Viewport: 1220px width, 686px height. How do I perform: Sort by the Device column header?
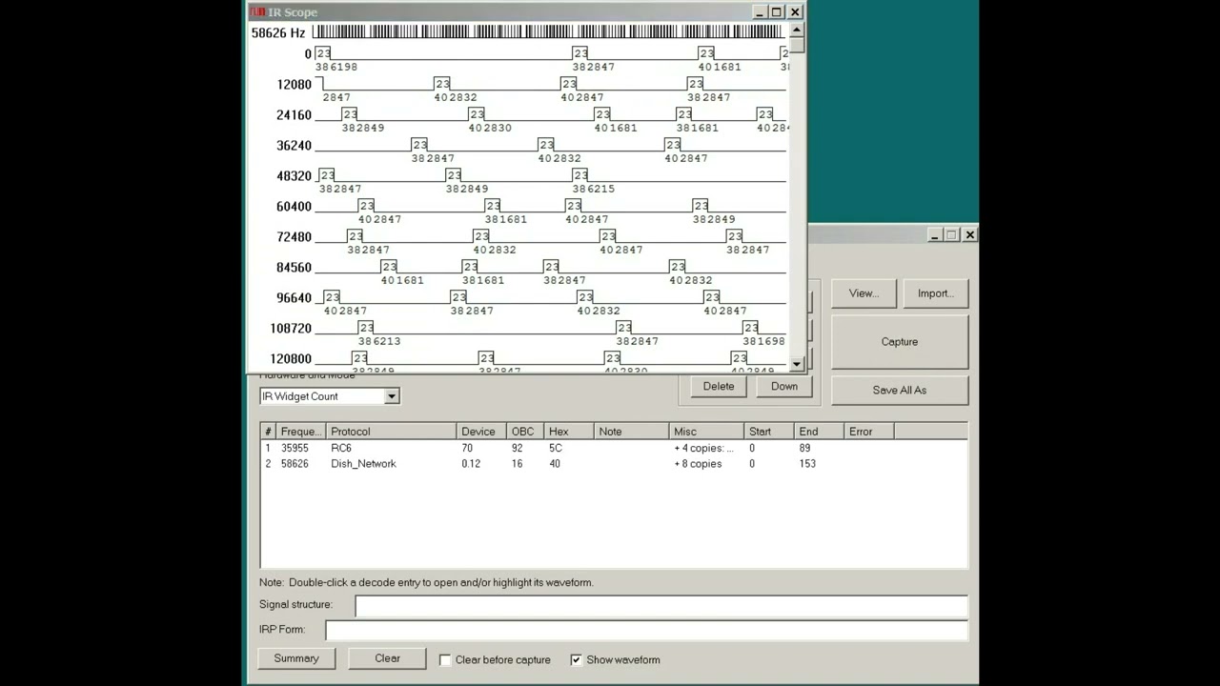481,432
